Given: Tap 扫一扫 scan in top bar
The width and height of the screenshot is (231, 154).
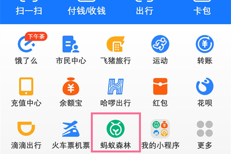Looking at the screenshot, I should (29, 11).
